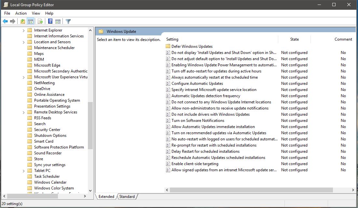
Task: Click the Up one level folder icon
Action: tap(22, 21)
